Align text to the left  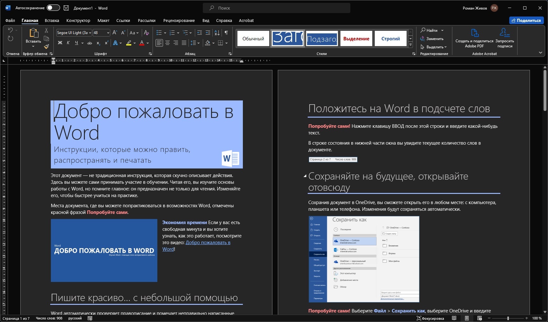(x=159, y=43)
